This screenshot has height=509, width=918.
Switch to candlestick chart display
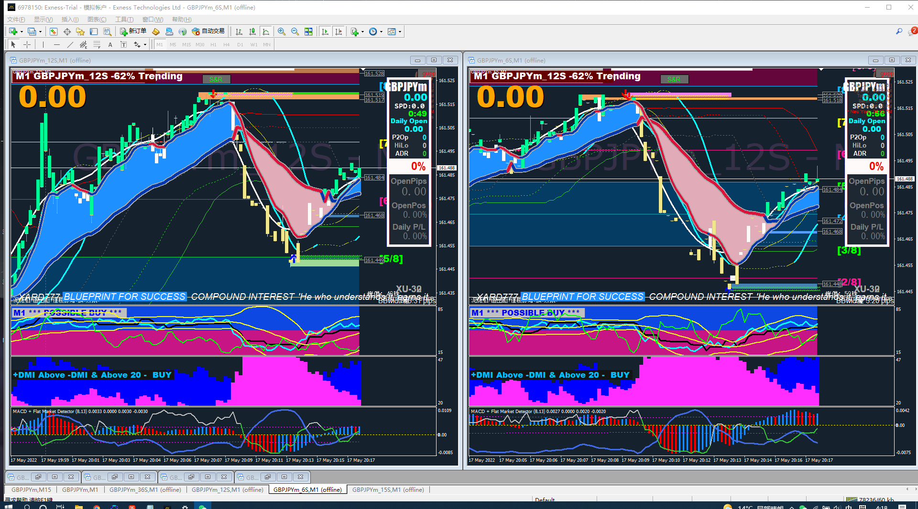tap(252, 32)
